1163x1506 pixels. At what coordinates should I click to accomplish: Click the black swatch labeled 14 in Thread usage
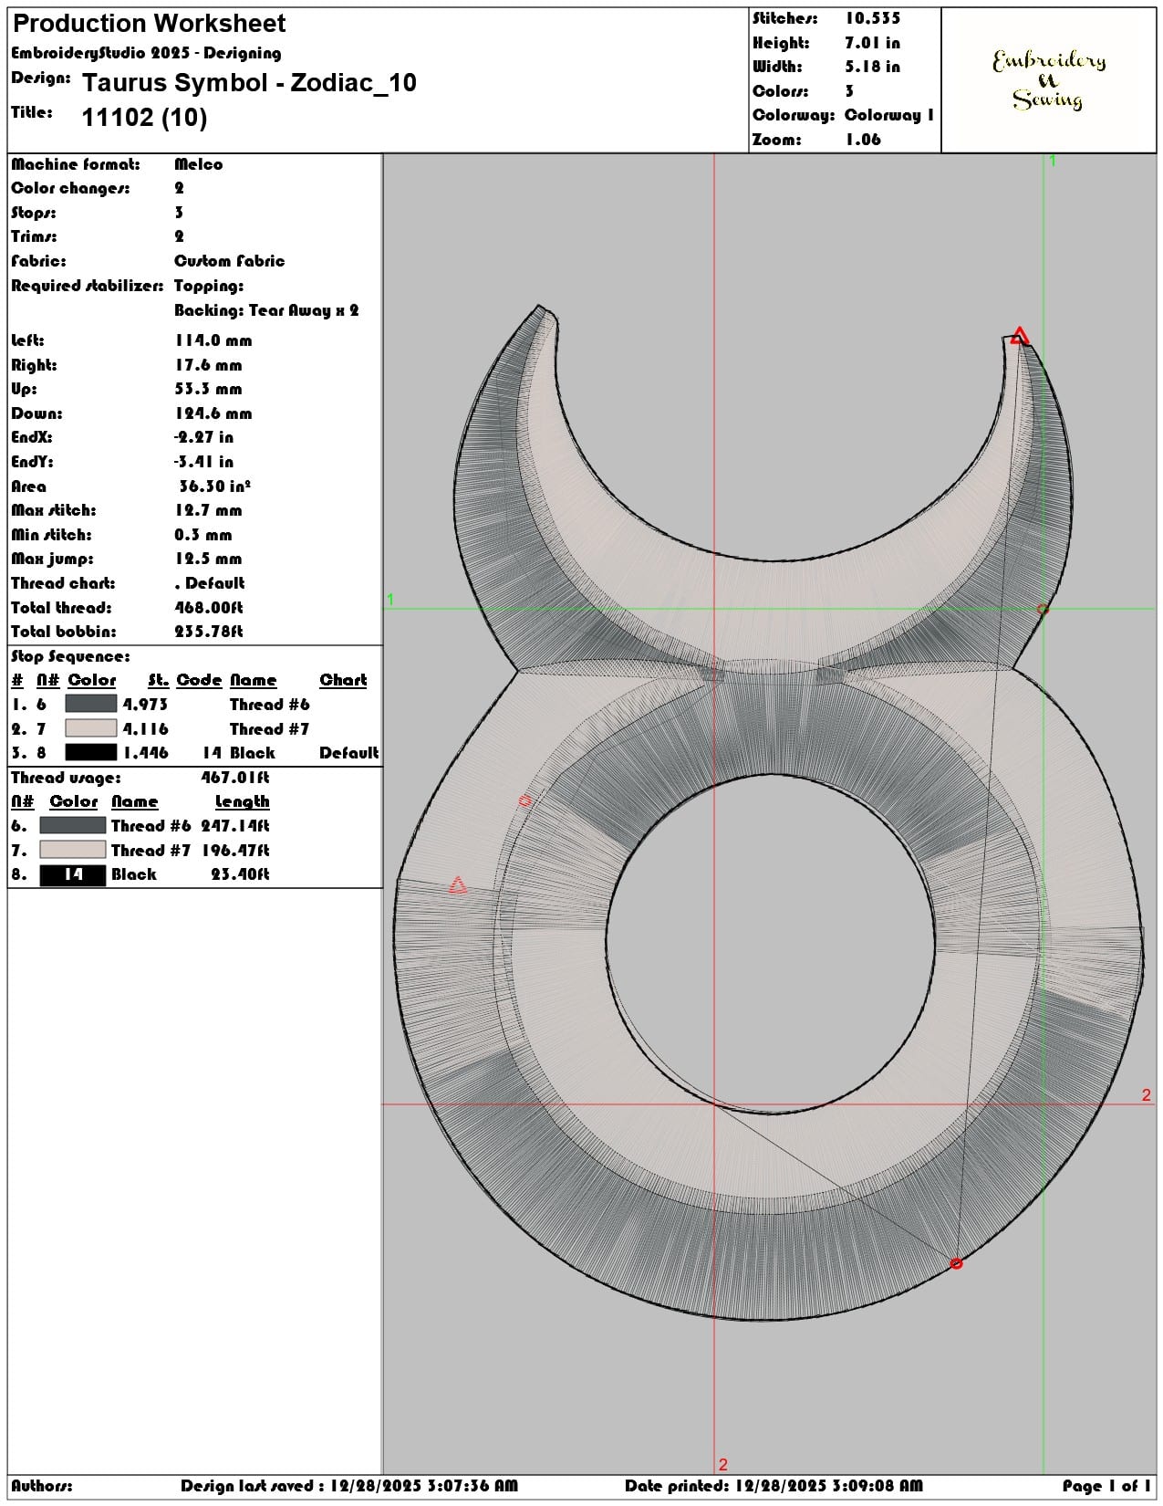pos(73,874)
